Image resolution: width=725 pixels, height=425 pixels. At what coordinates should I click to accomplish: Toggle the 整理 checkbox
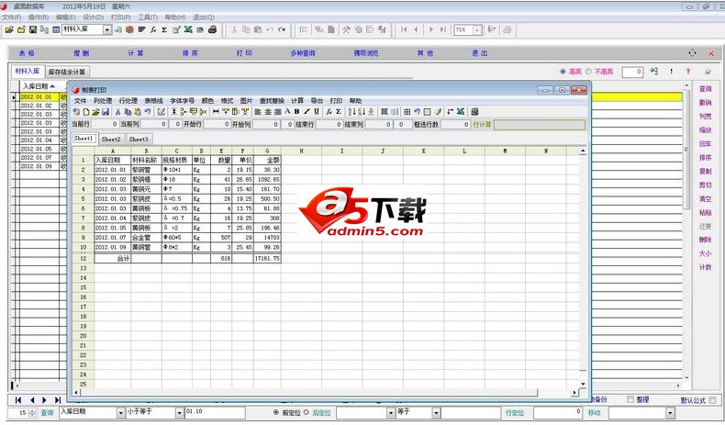point(630,399)
